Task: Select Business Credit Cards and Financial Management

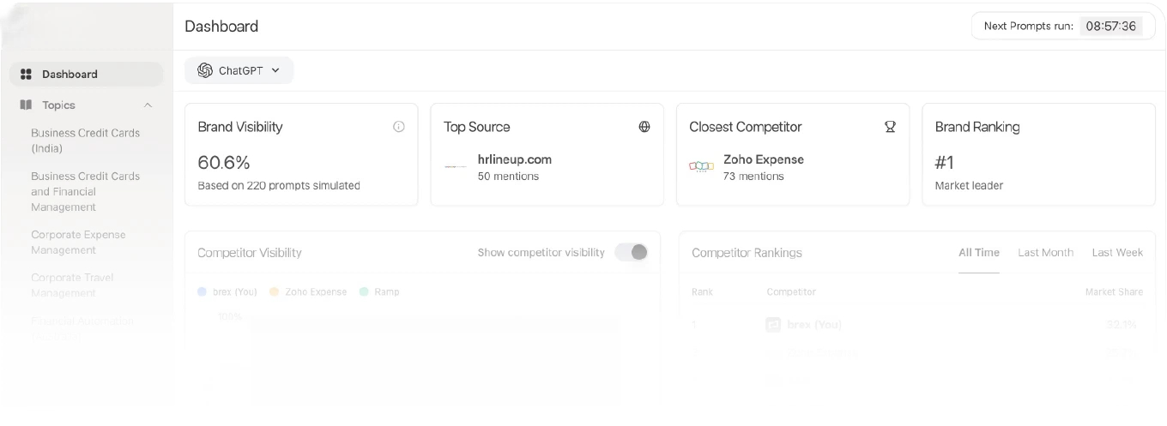Action: click(85, 191)
